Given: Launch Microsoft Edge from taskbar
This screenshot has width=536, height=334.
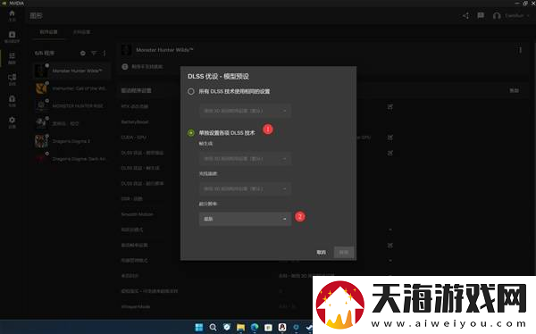Looking at the screenshot, I should pyautogui.click(x=255, y=327).
